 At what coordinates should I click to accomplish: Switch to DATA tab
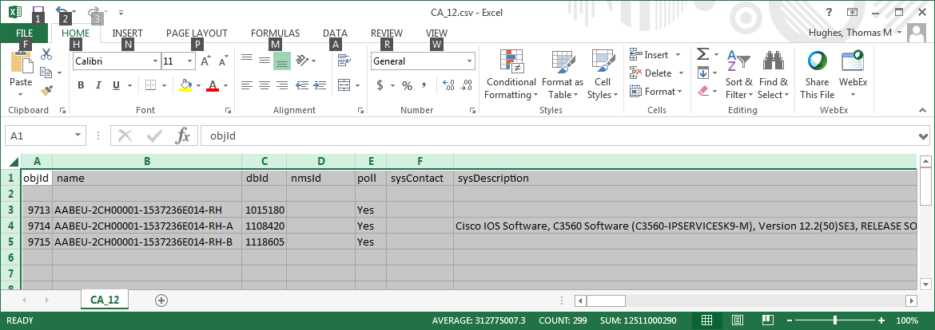pos(335,33)
